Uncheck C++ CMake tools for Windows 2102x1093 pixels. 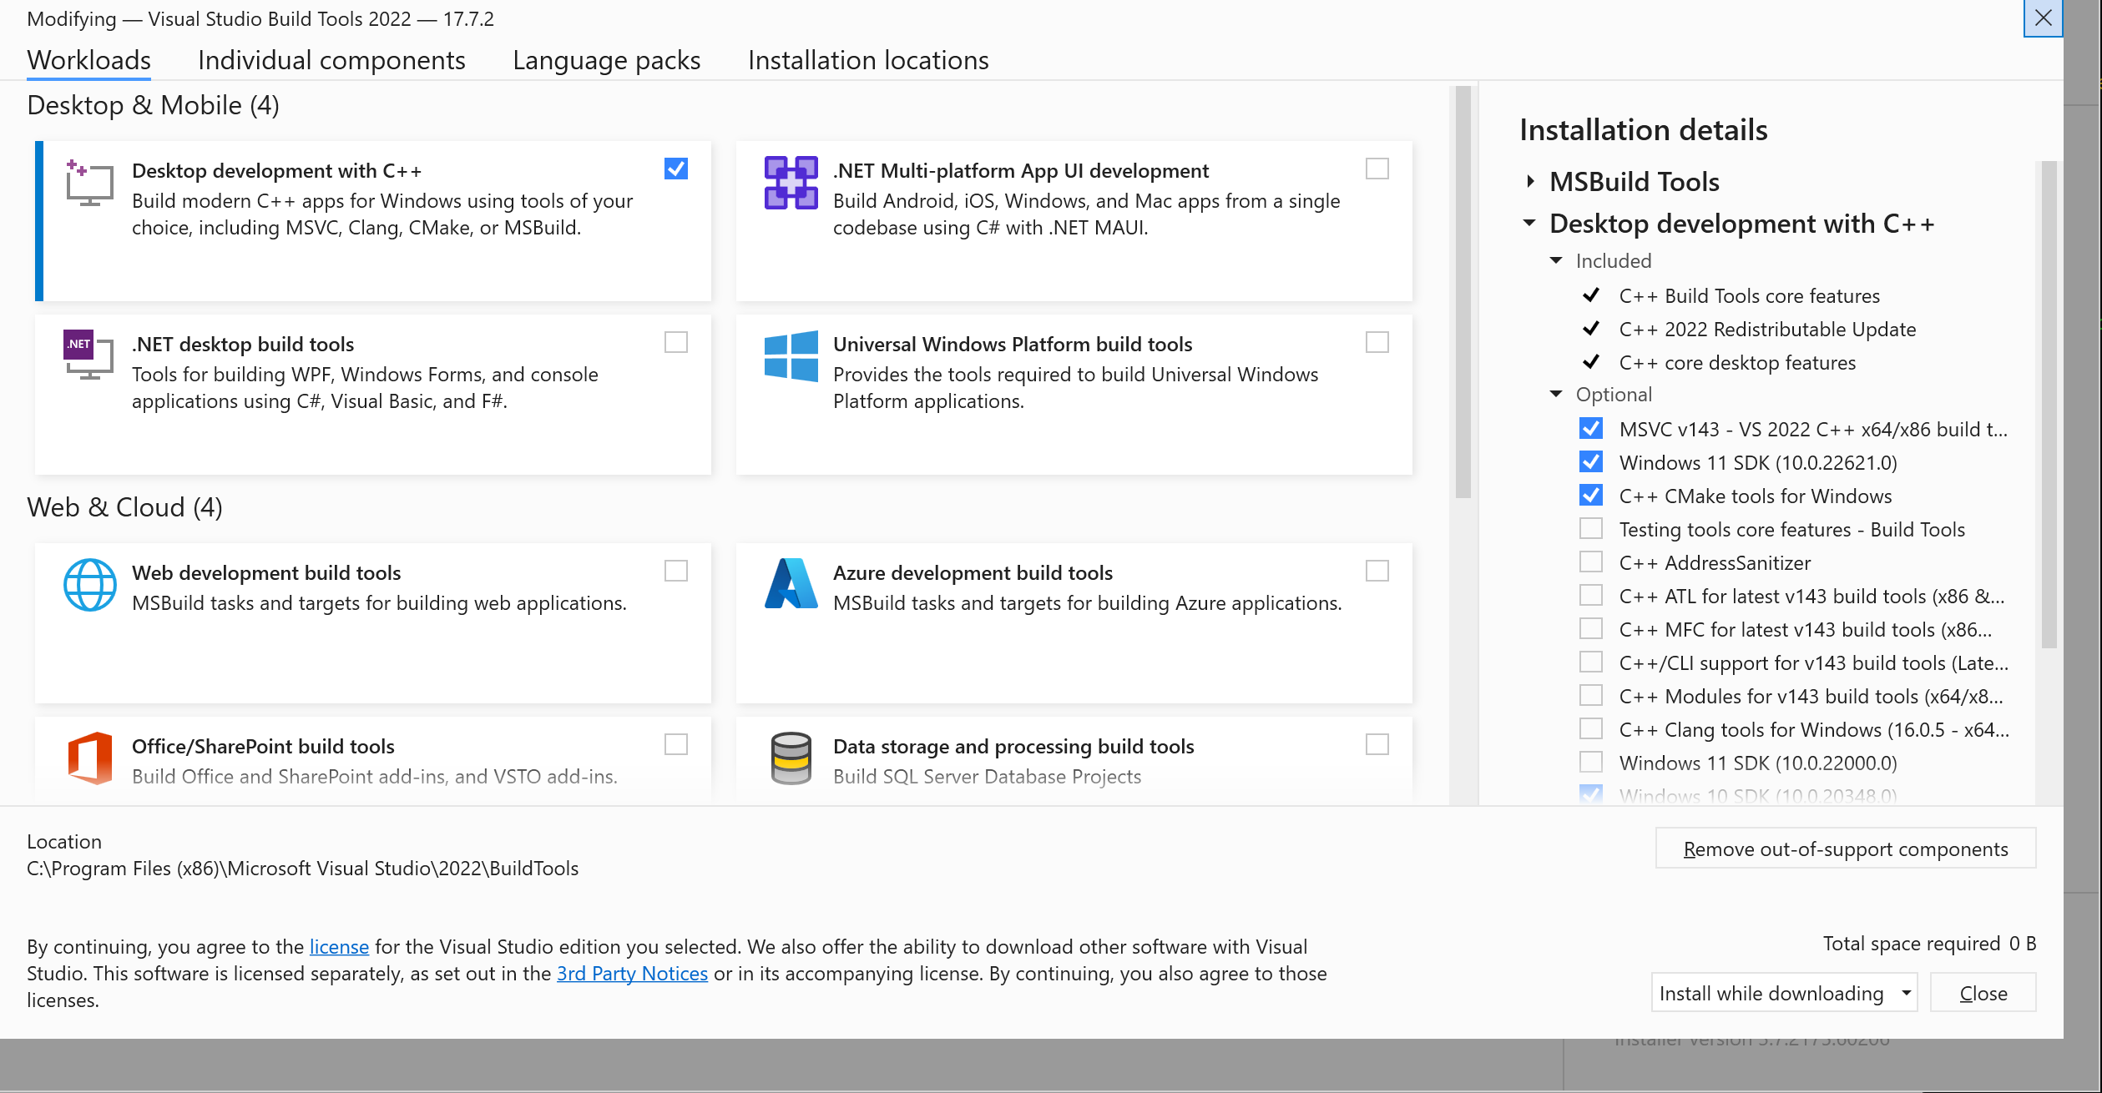tap(1591, 496)
